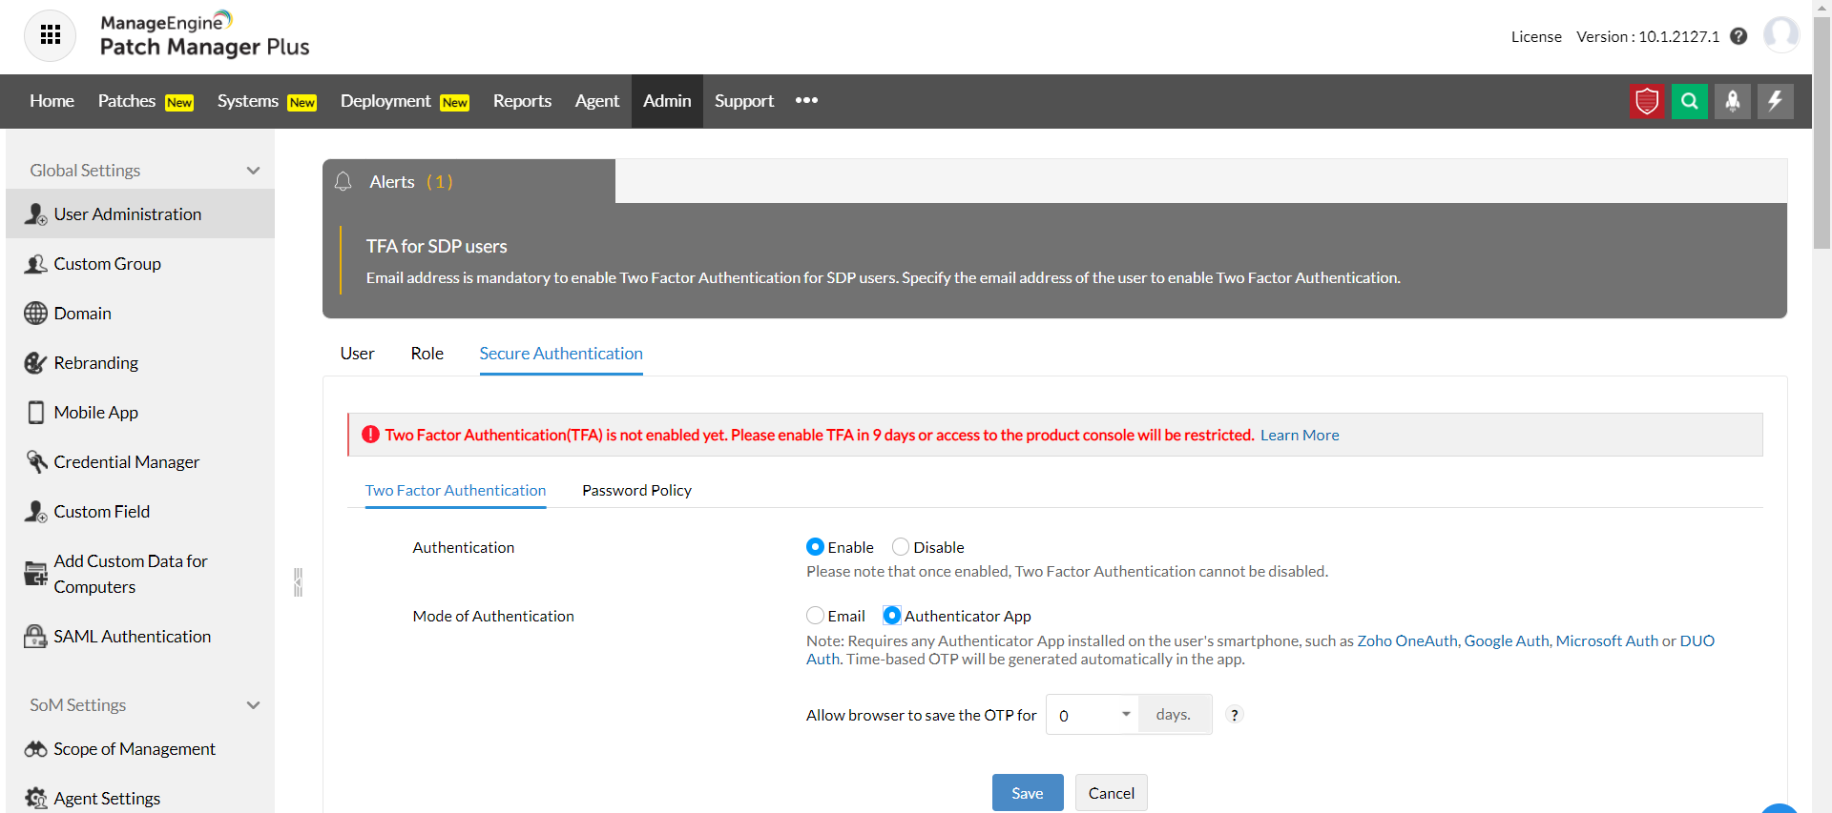Open the Learn More link
Screen dimensions: 1832x813
click(x=1300, y=435)
